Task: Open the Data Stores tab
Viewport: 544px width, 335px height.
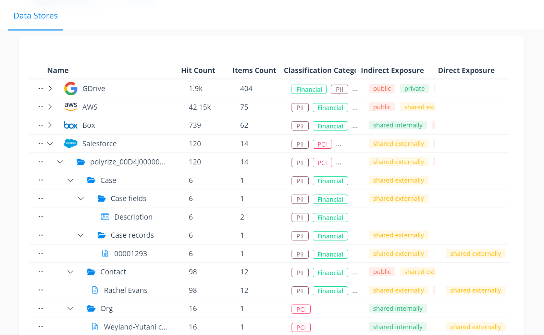Action: click(36, 16)
